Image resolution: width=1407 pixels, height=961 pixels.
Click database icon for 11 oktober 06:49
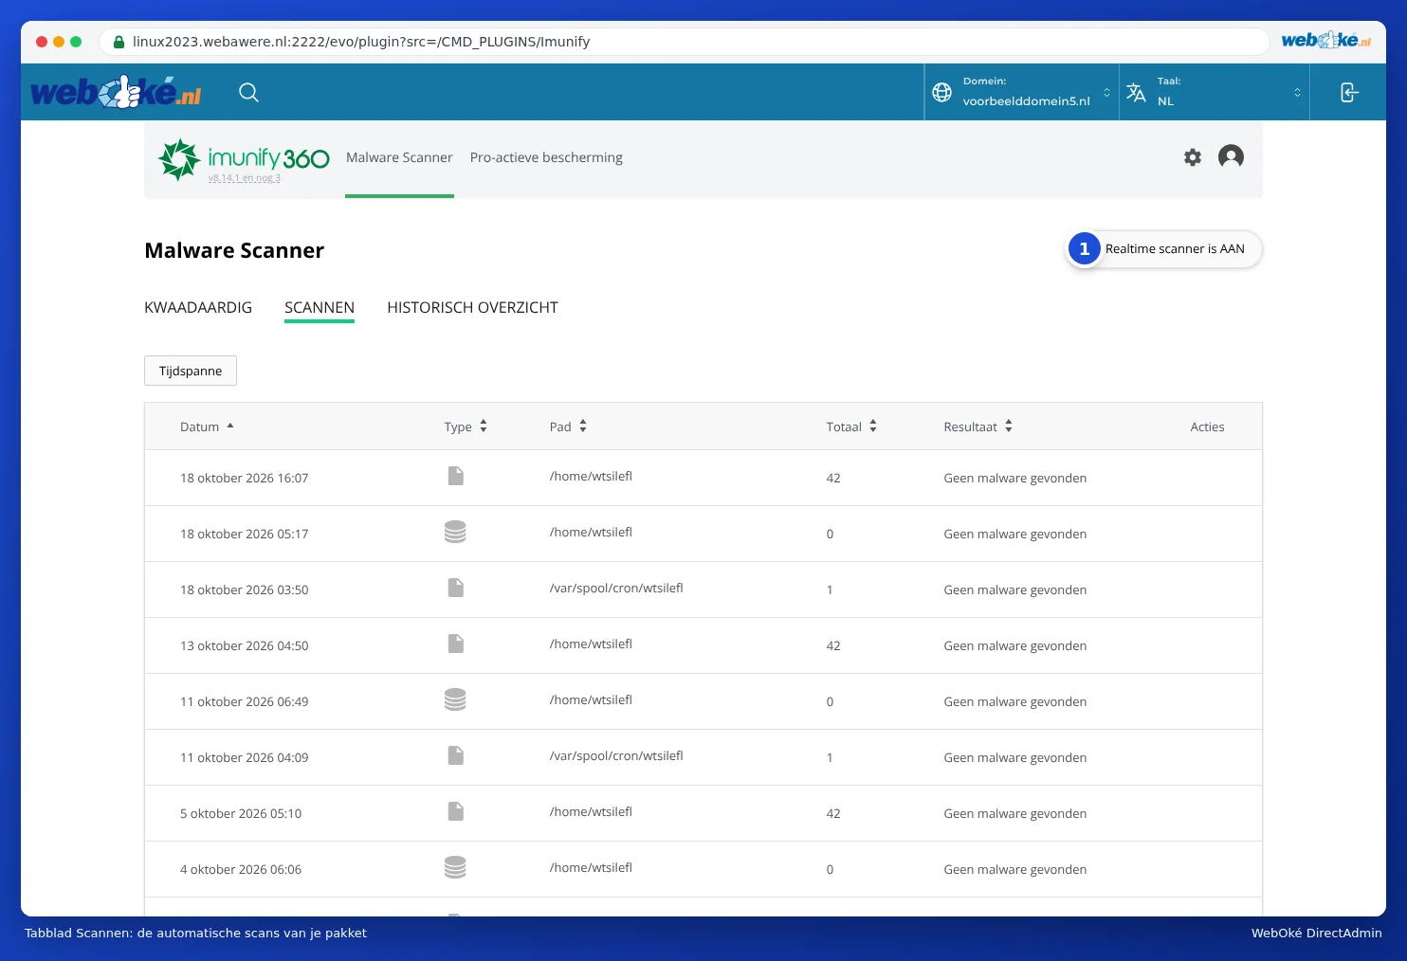click(x=455, y=699)
